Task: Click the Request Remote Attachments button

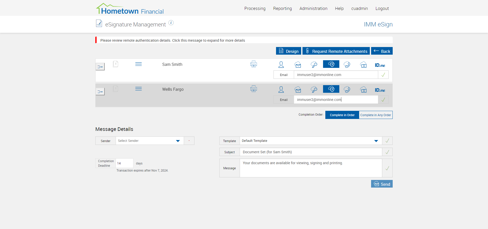Action: (x=336, y=51)
